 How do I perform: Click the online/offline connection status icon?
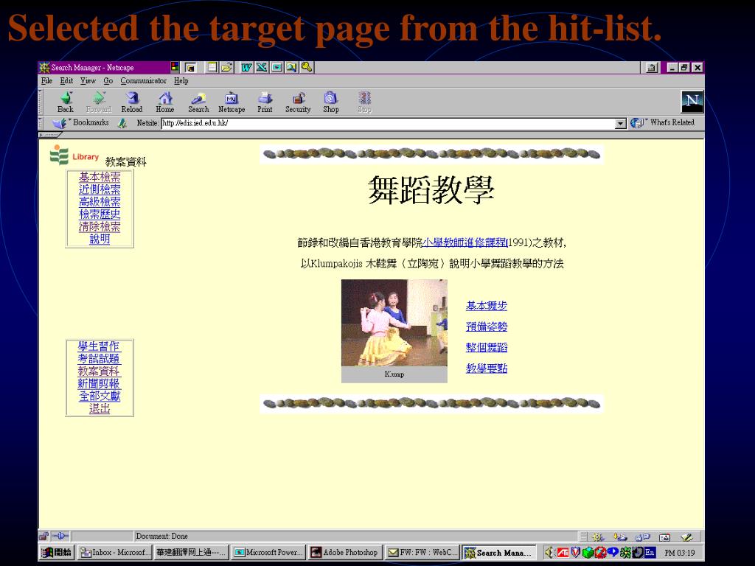point(60,537)
